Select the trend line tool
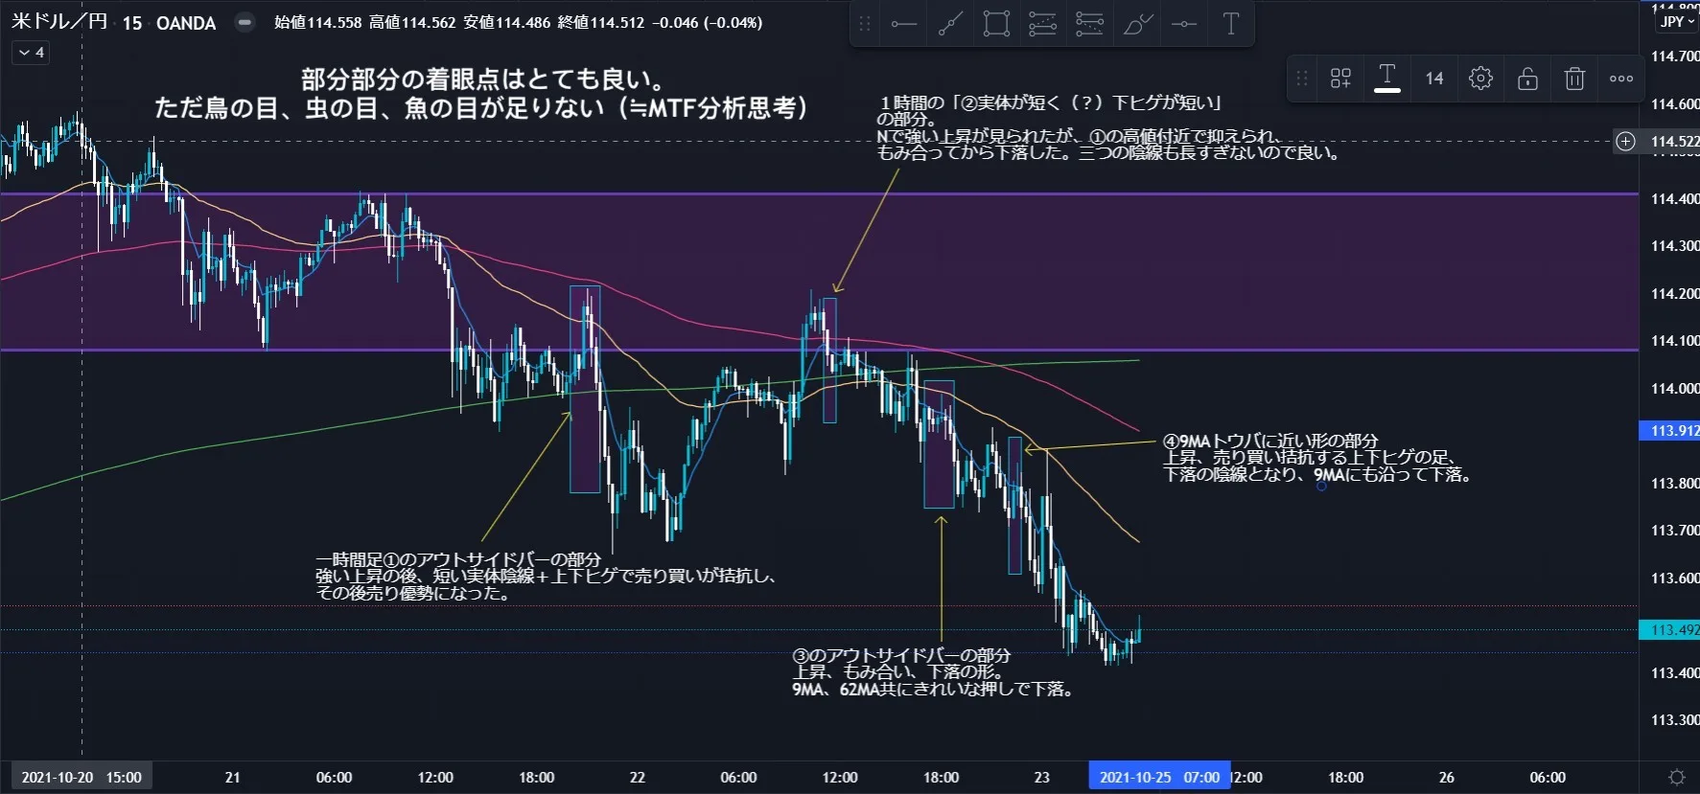The width and height of the screenshot is (1700, 794). [x=950, y=24]
